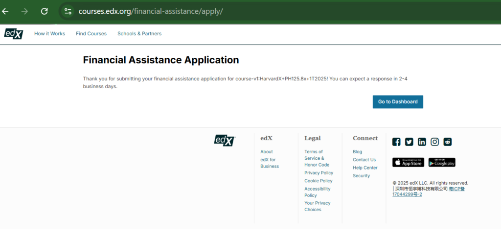501x242 pixels.
Task: Reload the page with the refresh icon
Action: (x=45, y=12)
